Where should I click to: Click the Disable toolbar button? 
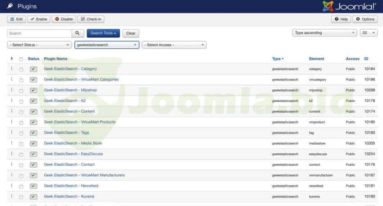(x=64, y=19)
